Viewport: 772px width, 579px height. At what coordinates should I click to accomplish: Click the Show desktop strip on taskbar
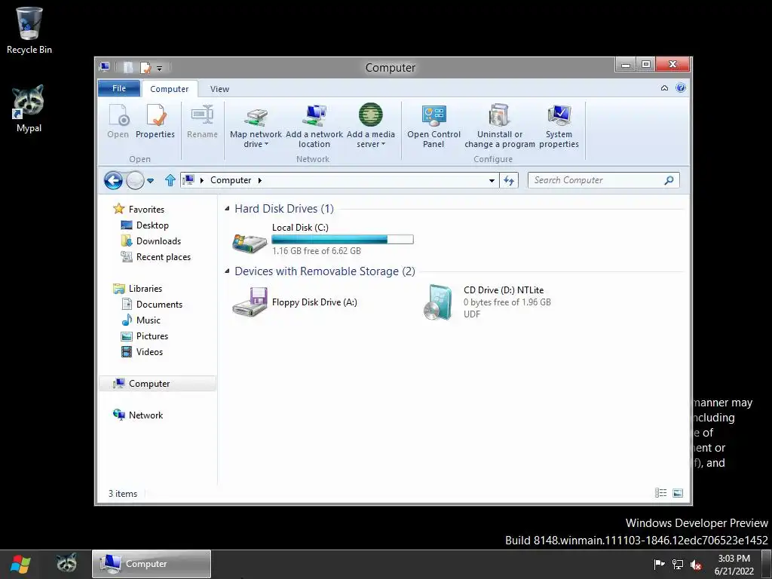click(x=766, y=564)
